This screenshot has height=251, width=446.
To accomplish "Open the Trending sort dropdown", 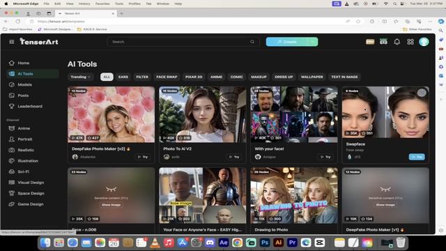I will pyautogui.click(x=81, y=77).
